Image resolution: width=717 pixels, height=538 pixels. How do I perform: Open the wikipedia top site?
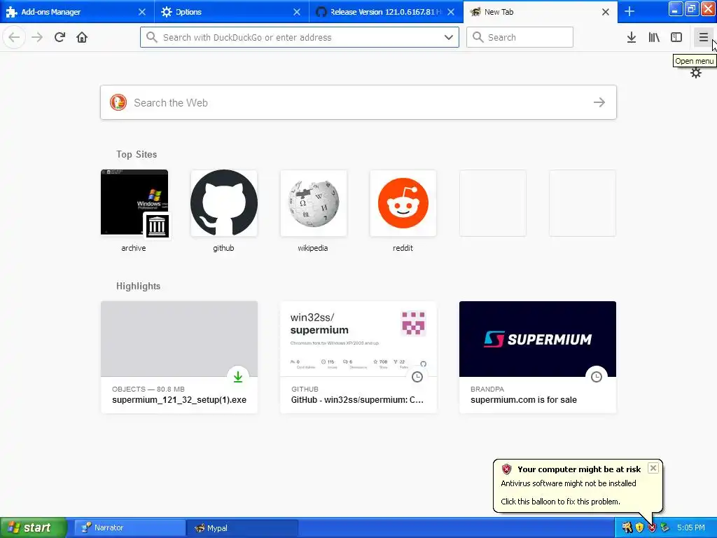pos(313,211)
